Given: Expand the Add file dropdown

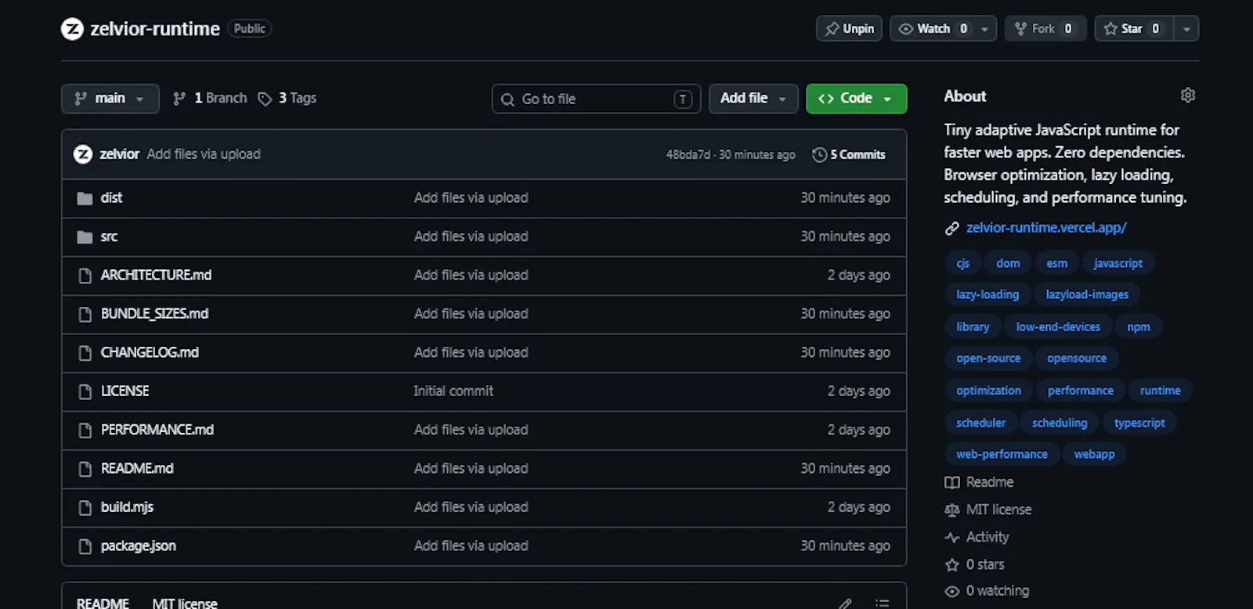Looking at the screenshot, I should tap(753, 99).
